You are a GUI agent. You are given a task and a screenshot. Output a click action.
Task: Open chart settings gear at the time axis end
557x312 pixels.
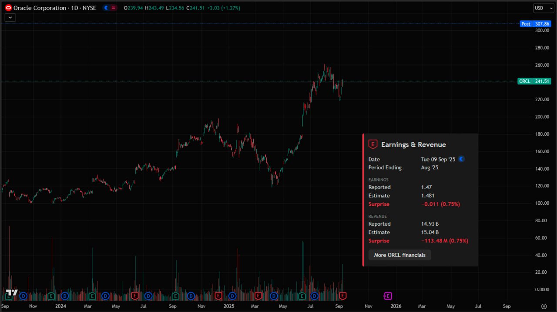(x=544, y=306)
